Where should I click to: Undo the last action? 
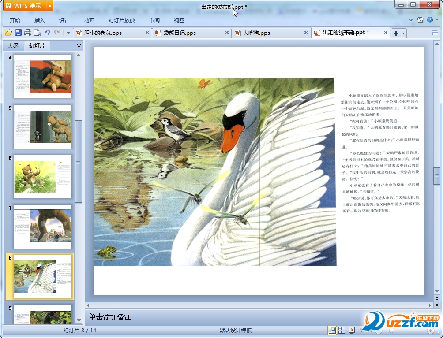[47, 33]
